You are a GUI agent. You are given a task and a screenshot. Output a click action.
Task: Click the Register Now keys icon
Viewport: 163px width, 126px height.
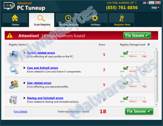(x=122, y=18)
